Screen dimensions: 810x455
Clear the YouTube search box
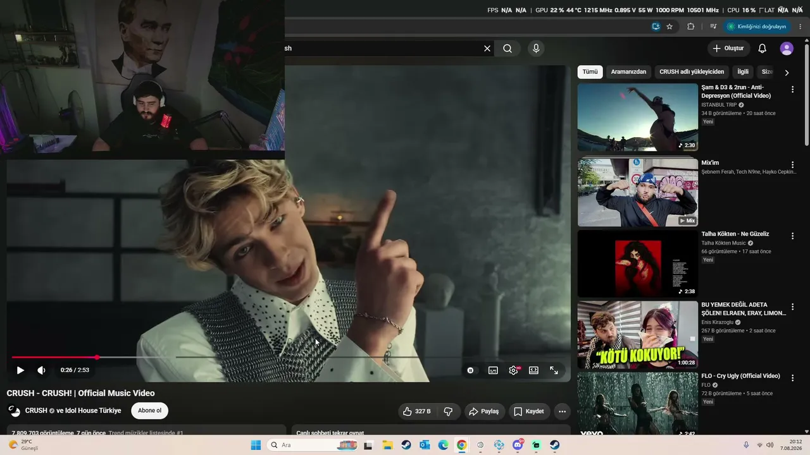[x=487, y=49]
